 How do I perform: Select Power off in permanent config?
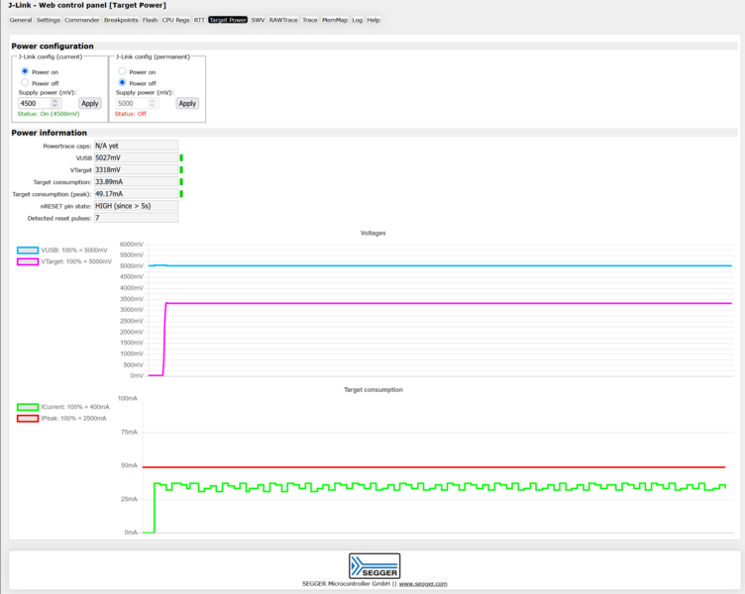tap(122, 82)
